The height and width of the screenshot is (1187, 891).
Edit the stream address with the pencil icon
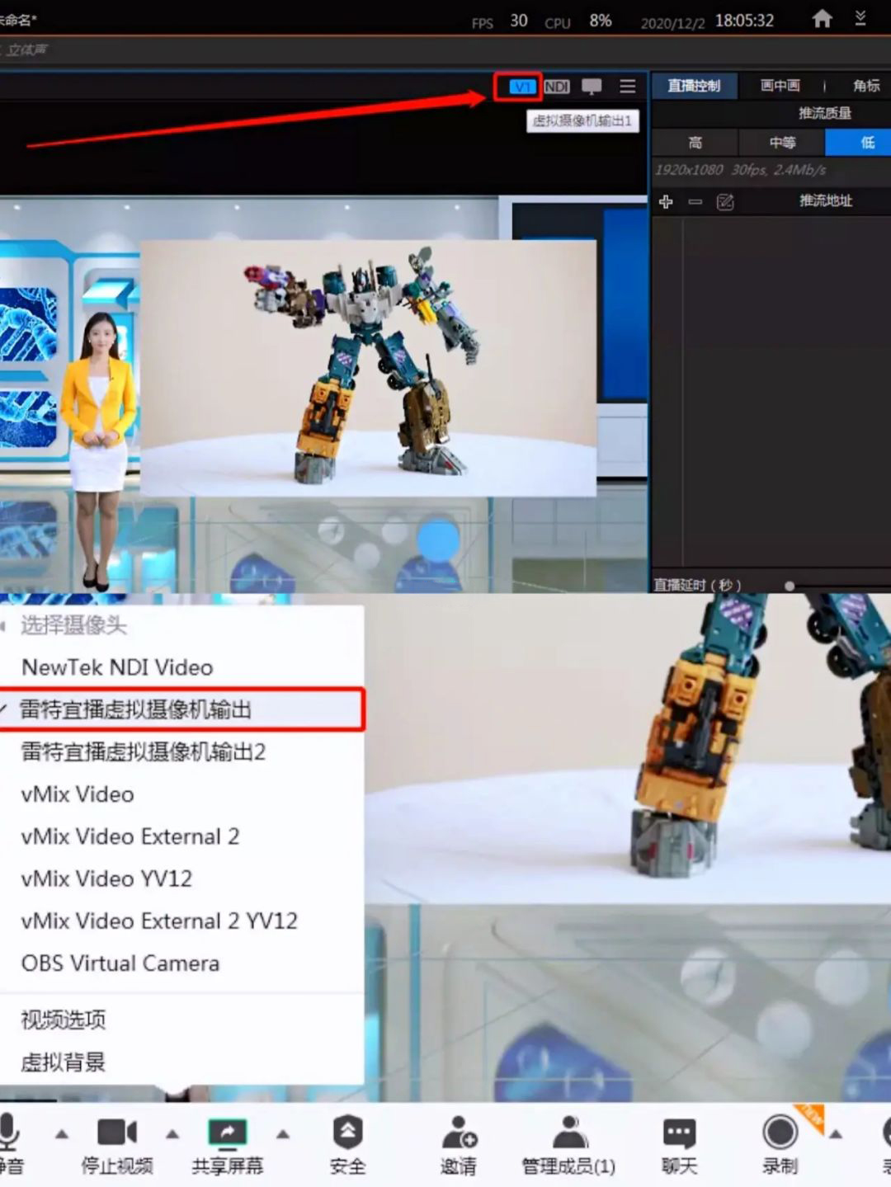(725, 201)
